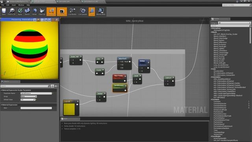Click fifth preview viewport toolbar icon
The height and width of the screenshot is (142, 252).
[49, 20]
